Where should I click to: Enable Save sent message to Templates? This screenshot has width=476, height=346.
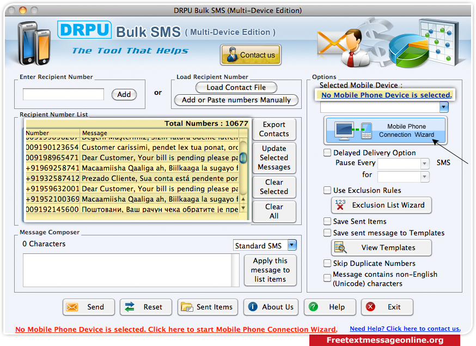(327, 233)
